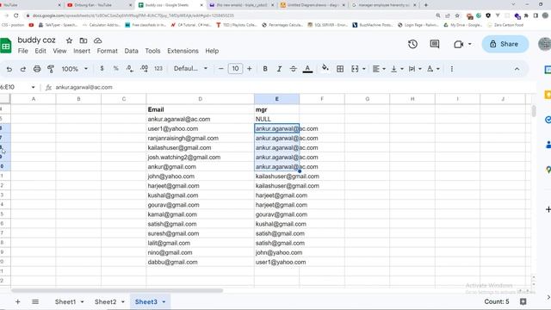This screenshot has height=310, width=551.
Task: Open version history clock icon
Action: (412, 44)
